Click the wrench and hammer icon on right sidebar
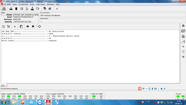The width and height of the screenshot is (186, 105). pos(183,57)
